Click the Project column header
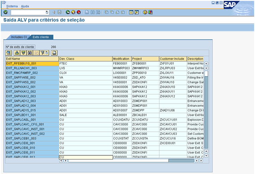Image resolution: width=255 pixels, height=174 pixels. tap(145, 59)
